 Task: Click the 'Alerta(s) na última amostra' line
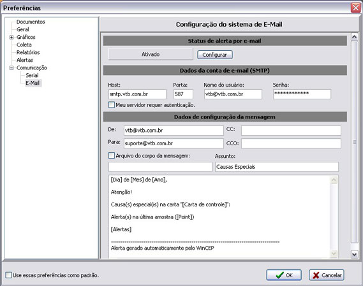(x=152, y=217)
